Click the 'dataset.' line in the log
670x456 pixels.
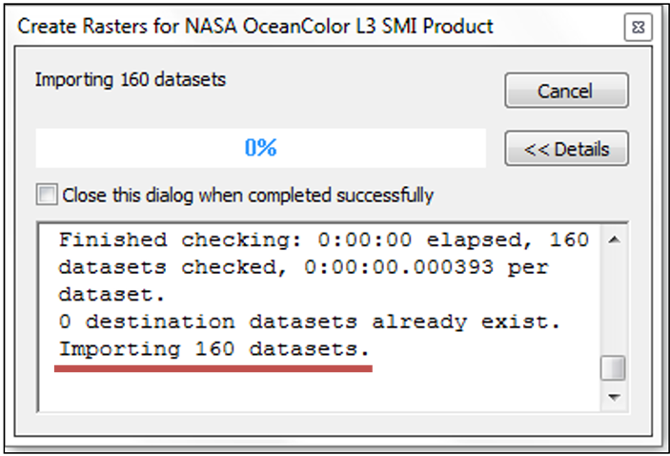pyautogui.click(x=104, y=295)
